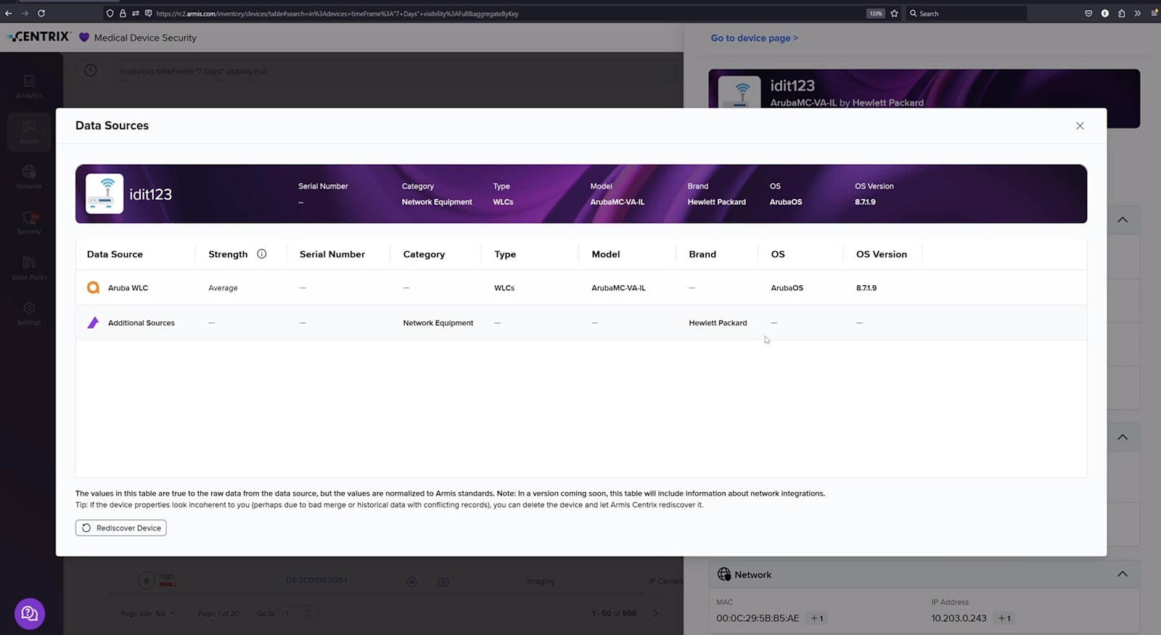Screen dimensions: 1161x635
Task: Show additional IP addresses +1 badge
Action: pyautogui.click(x=1005, y=618)
